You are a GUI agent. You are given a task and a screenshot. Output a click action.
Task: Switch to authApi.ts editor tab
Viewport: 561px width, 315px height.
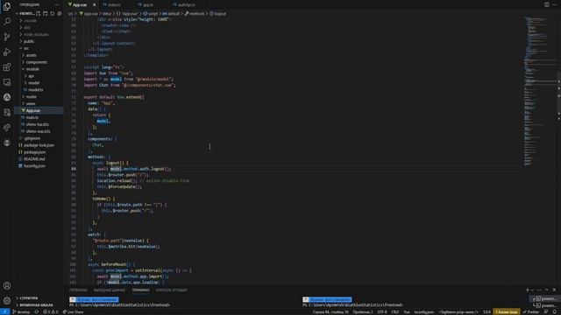pos(187,4)
